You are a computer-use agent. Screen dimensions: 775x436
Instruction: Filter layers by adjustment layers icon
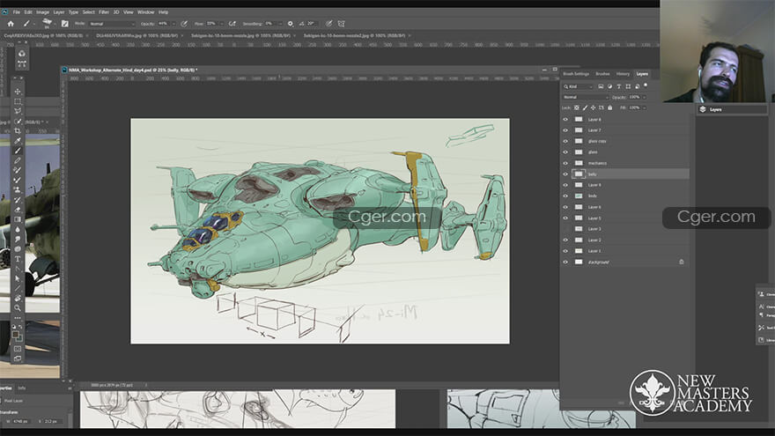point(609,86)
